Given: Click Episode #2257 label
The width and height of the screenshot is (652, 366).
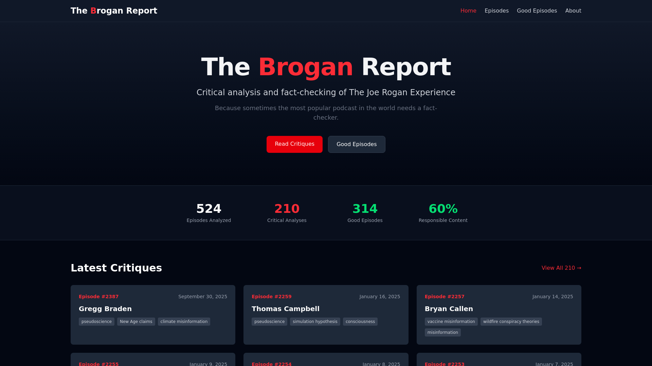Looking at the screenshot, I should (445, 297).
